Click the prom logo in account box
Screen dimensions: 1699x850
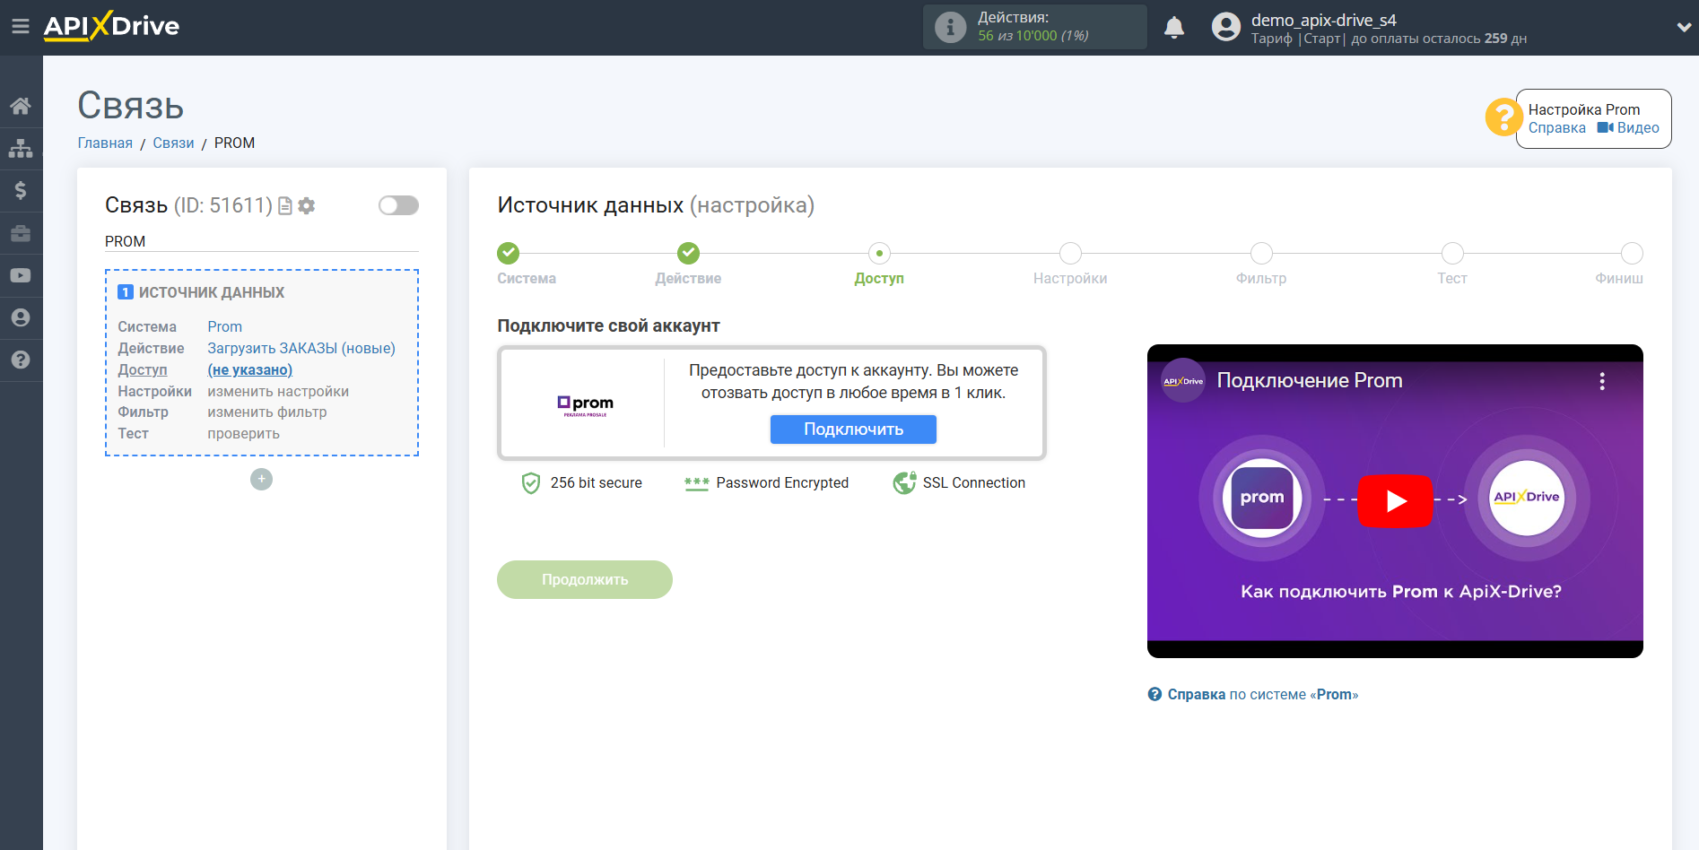coord(585,405)
